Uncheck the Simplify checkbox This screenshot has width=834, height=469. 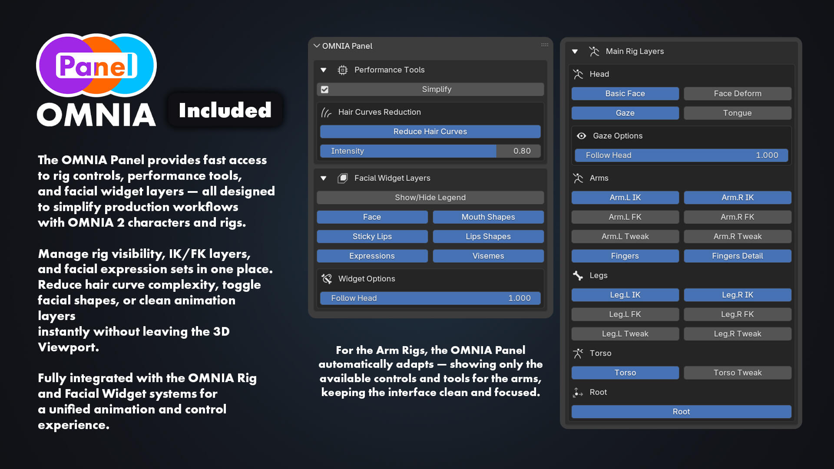pyautogui.click(x=324, y=89)
